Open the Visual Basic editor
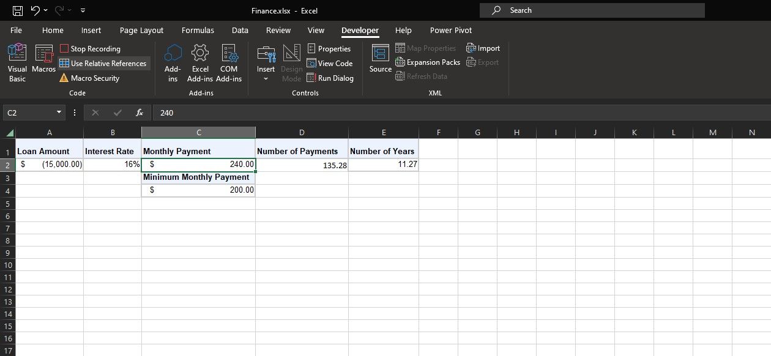771x356 pixels. pos(17,62)
